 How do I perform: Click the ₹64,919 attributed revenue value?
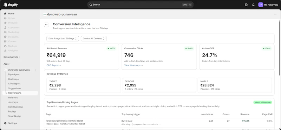point(56,55)
